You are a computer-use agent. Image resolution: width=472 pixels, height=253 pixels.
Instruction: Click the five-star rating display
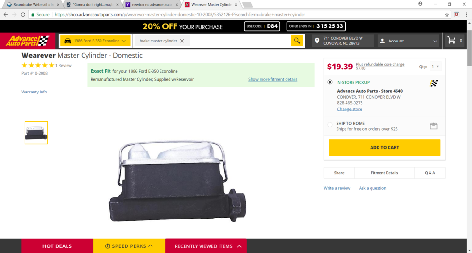click(x=38, y=65)
